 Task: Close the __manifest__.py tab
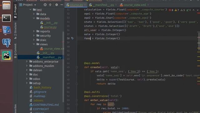pos(116,5)
